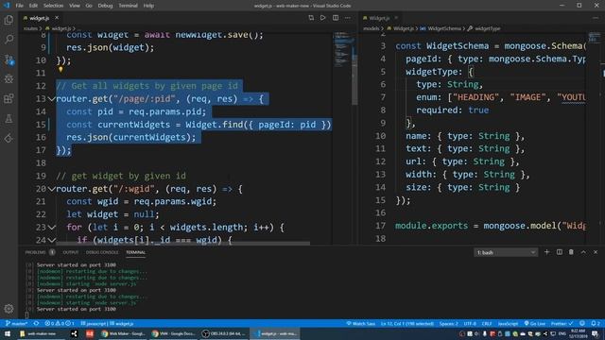605x340 pixels.
Task: Open the View menu
Action: click(x=75, y=6)
